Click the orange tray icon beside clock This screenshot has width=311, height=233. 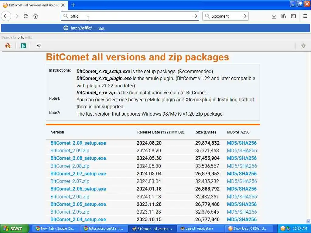[x=283, y=229]
